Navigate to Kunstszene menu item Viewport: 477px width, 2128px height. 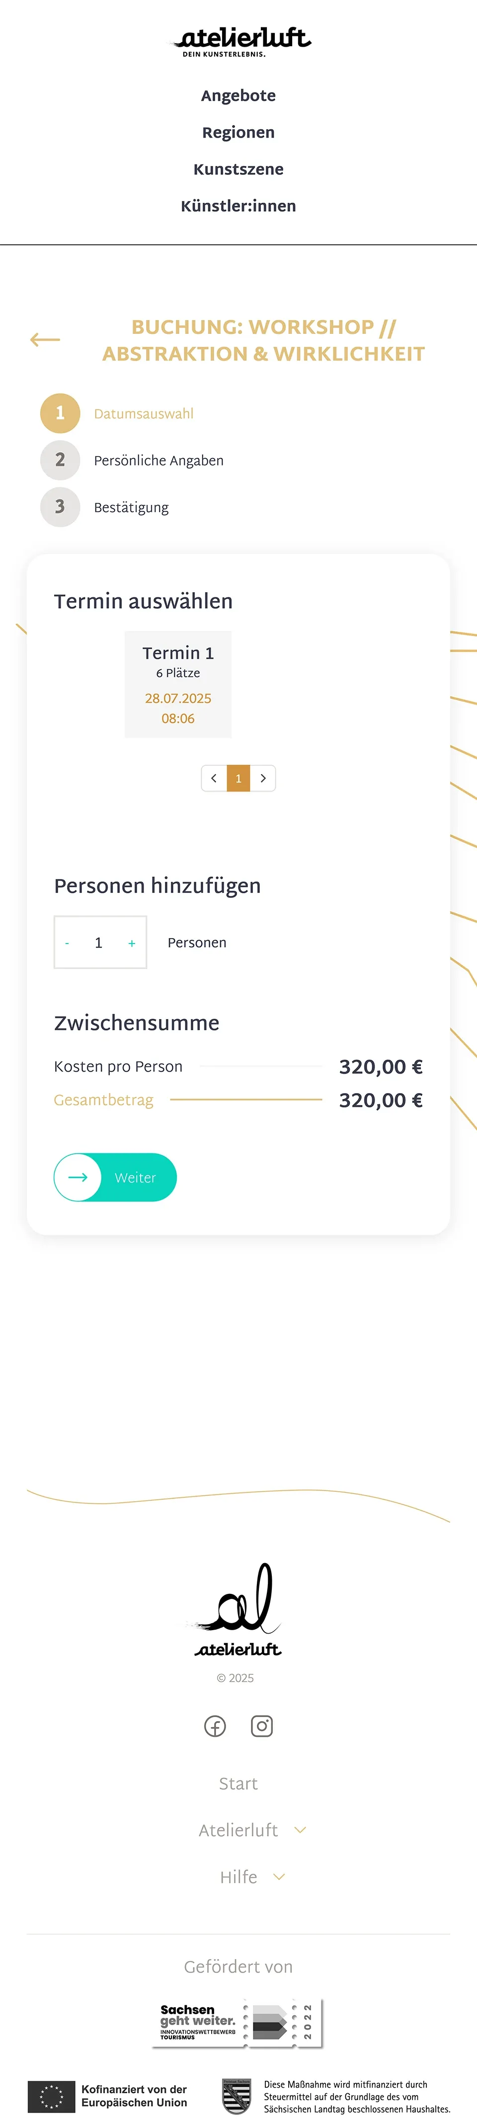click(x=238, y=169)
